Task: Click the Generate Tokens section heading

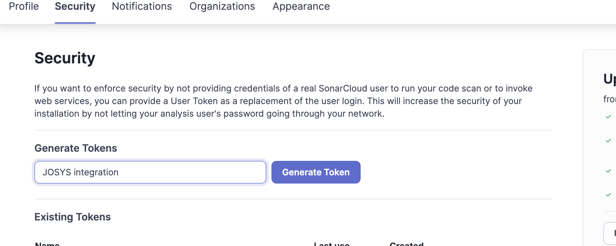Action: (x=76, y=148)
